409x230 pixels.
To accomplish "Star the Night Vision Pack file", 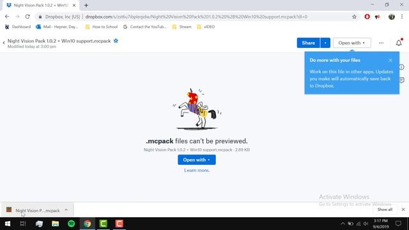I will (116, 41).
